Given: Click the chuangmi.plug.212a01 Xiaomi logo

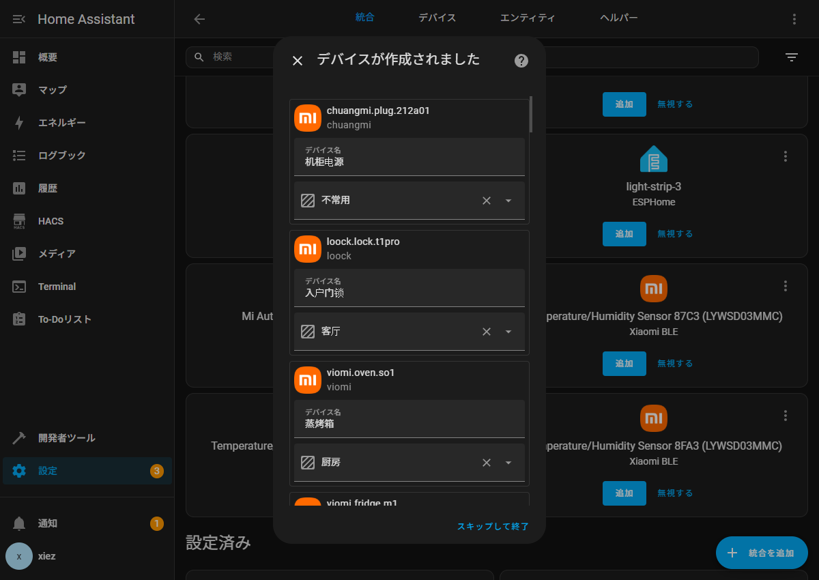Looking at the screenshot, I should click(x=308, y=118).
